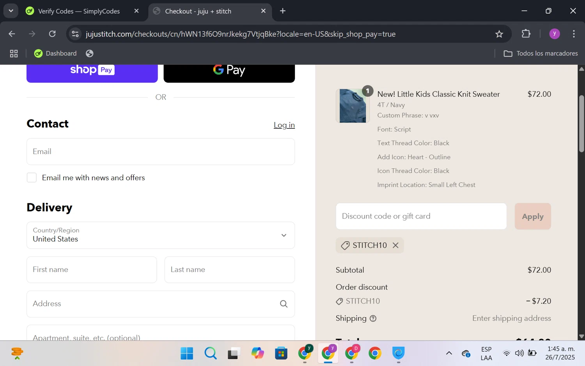This screenshot has height=366, width=585.
Task: Click the Apartment, suite, etc. field
Action: [161, 333]
